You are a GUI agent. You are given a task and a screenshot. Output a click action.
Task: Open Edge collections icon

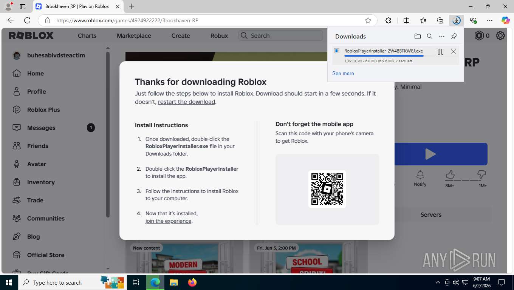click(x=440, y=20)
